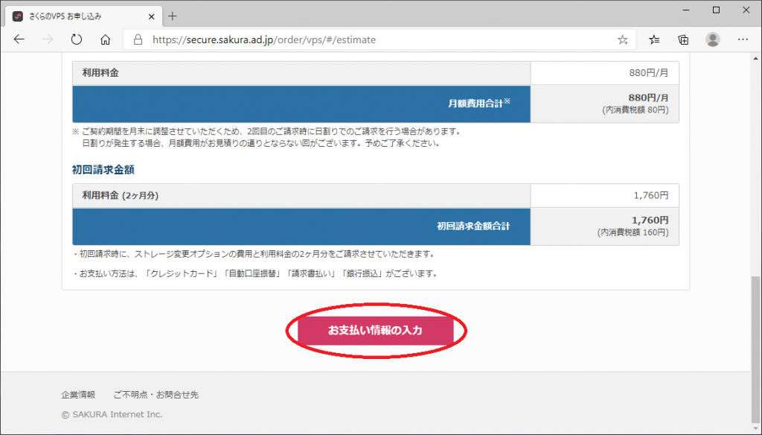Go back to the previous page
The width and height of the screenshot is (762, 435).
[x=19, y=39]
